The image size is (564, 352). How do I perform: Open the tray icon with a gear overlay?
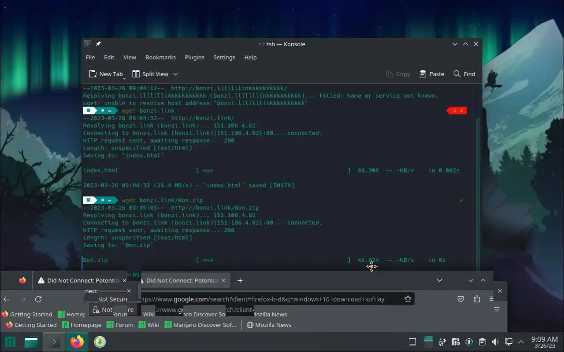pos(456,342)
